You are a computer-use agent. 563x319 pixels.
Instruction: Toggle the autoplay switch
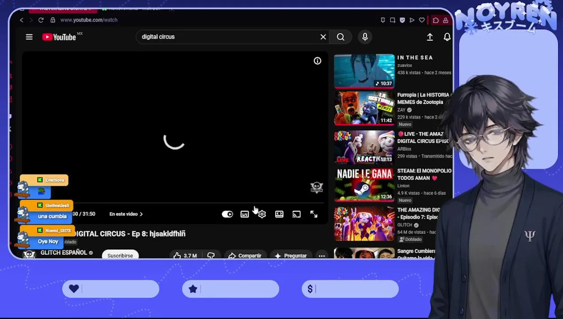coord(228,214)
